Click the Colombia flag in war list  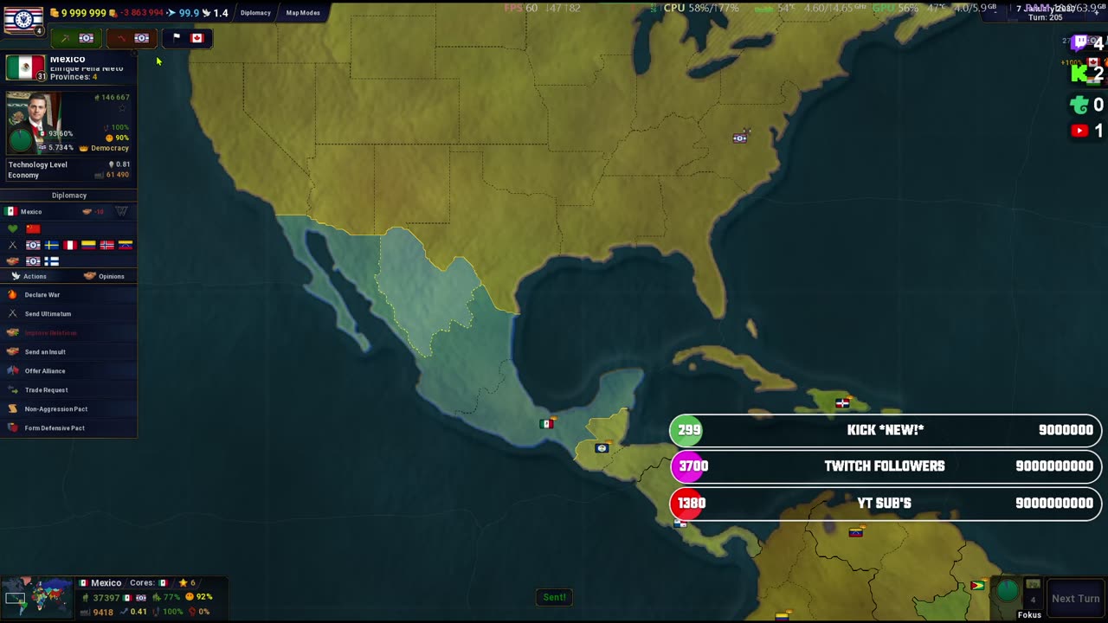click(88, 245)
